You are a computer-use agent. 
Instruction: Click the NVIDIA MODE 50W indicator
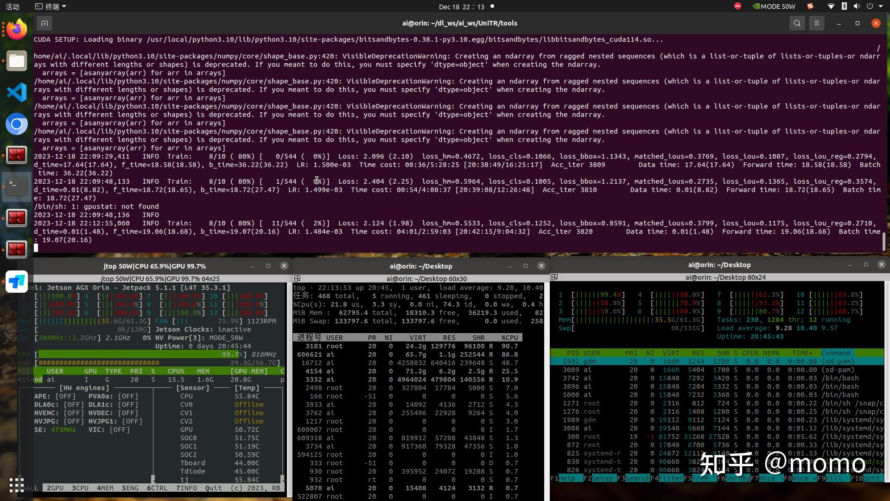(773, 6)
